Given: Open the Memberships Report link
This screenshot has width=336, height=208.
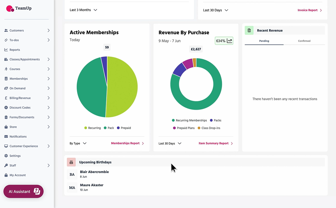Looking at the screenshot, I should click(128, 143).
